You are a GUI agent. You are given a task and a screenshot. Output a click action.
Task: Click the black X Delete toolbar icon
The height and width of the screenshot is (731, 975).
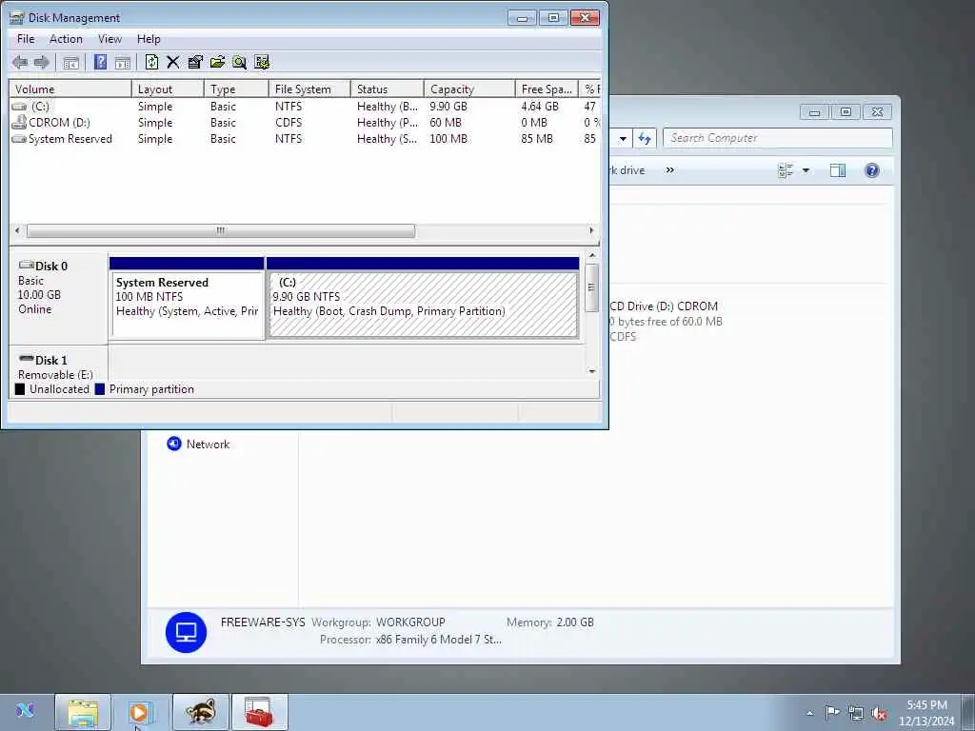tap(173, 62)
